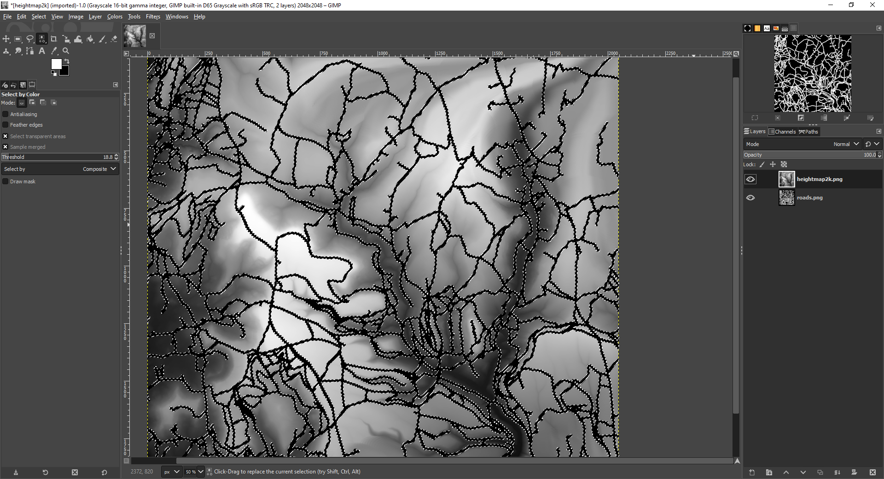This screenshot has height=479, width=884.
Task: Open the Colors menu
Action: (x=115, y=17)
